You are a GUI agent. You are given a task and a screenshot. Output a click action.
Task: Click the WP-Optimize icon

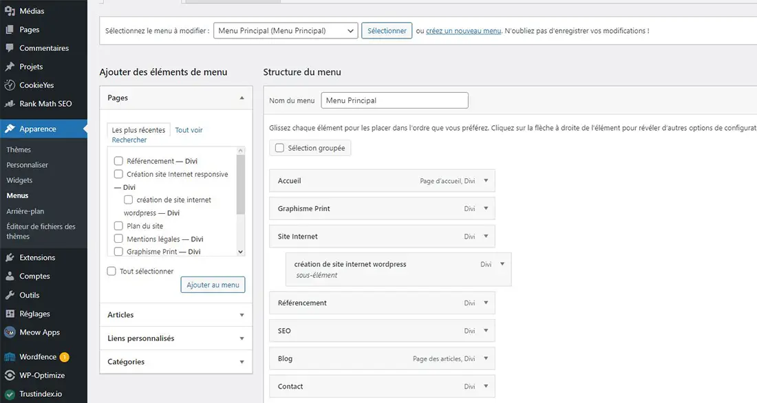click(10, 375)
